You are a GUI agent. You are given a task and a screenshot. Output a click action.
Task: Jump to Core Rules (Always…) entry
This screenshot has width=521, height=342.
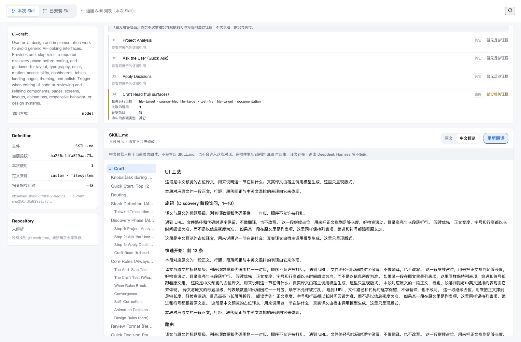coord(131,261)
